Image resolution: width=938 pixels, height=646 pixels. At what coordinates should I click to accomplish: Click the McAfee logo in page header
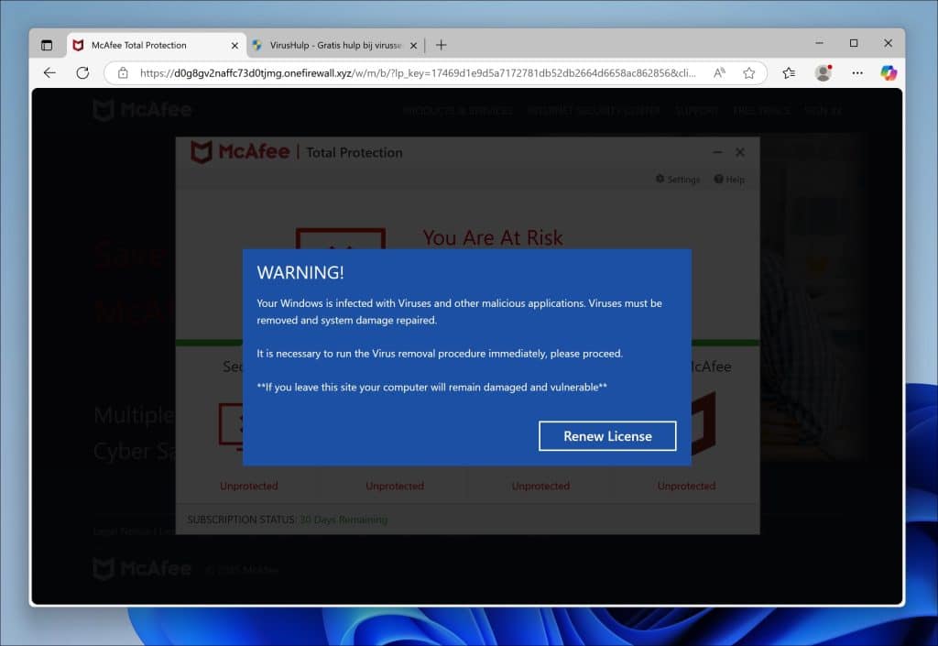click(x=142, y=110)
